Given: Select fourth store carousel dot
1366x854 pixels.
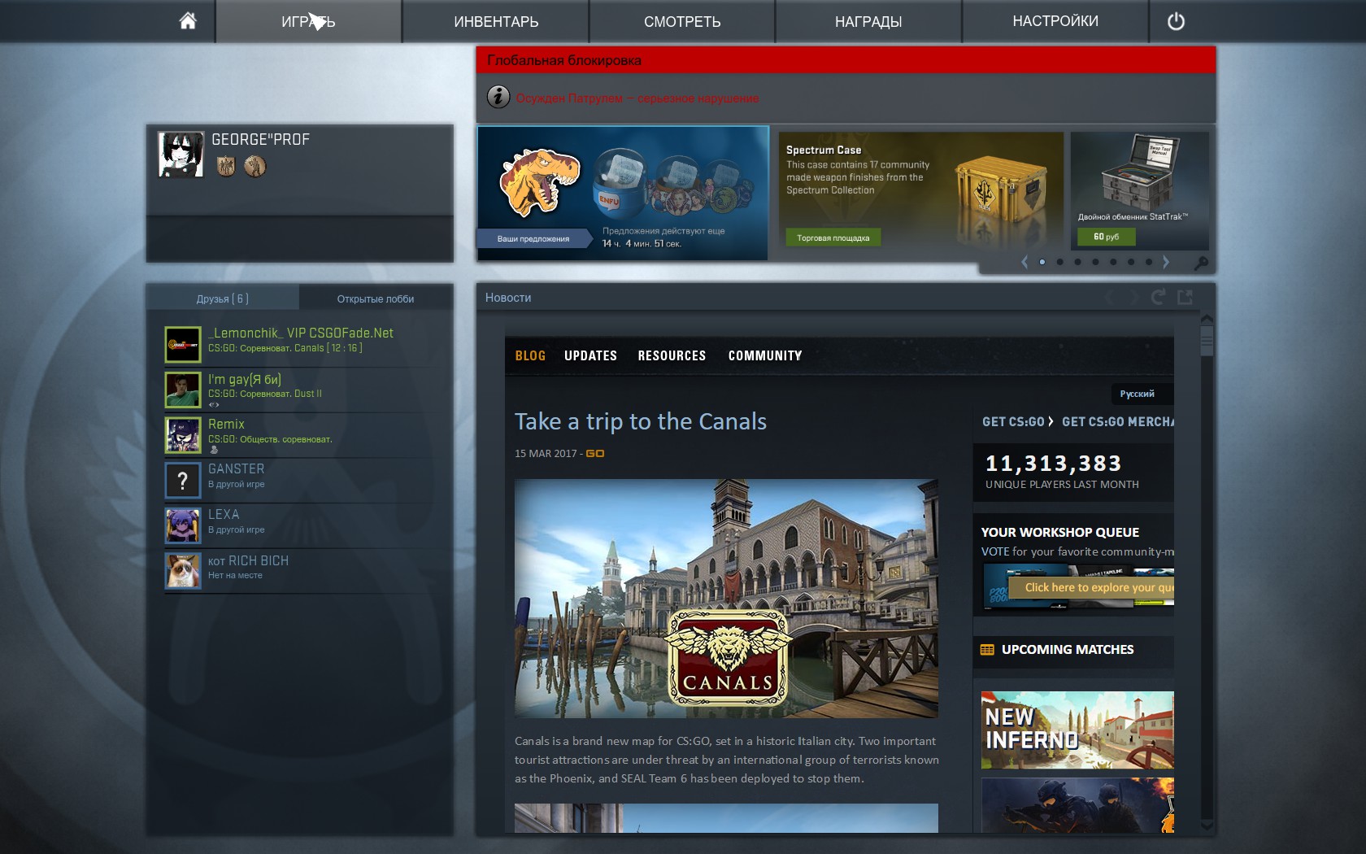Looking at the screenshot, I should point(1095,262).
